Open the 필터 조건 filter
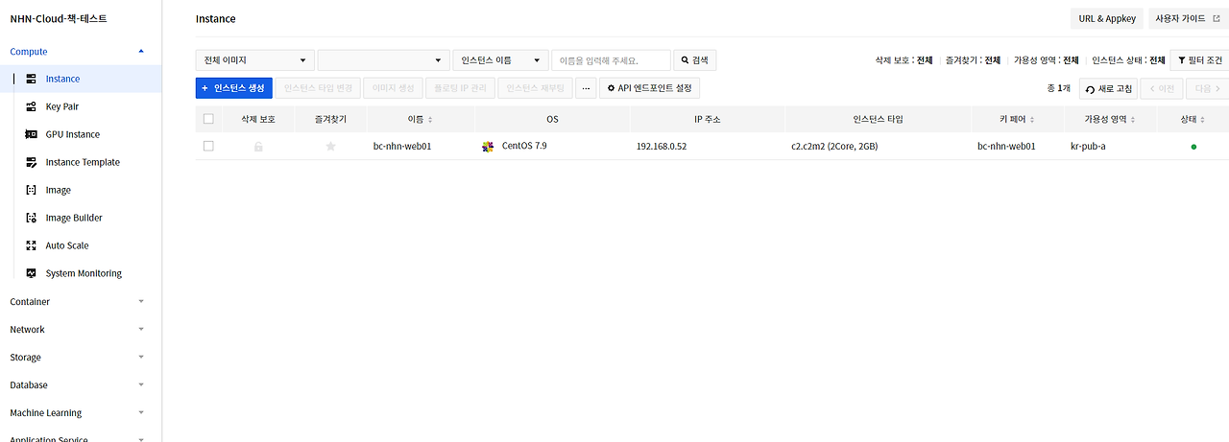 coord(1199,60)
